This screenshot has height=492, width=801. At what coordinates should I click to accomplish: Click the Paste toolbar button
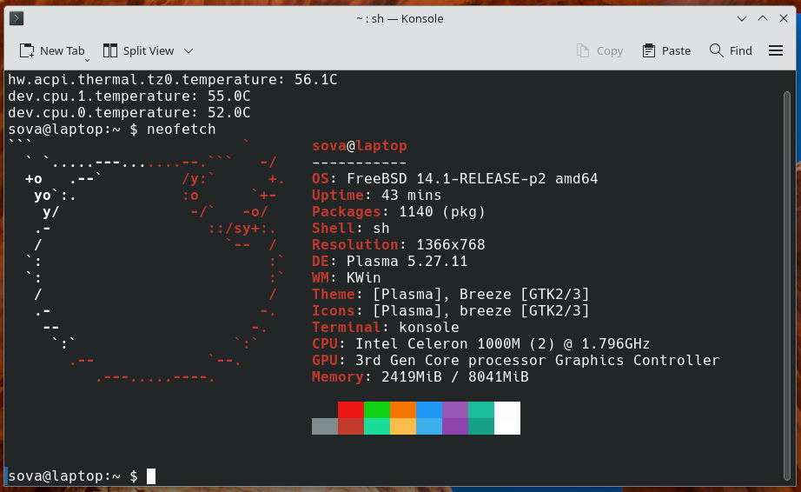tap(666, 50)
